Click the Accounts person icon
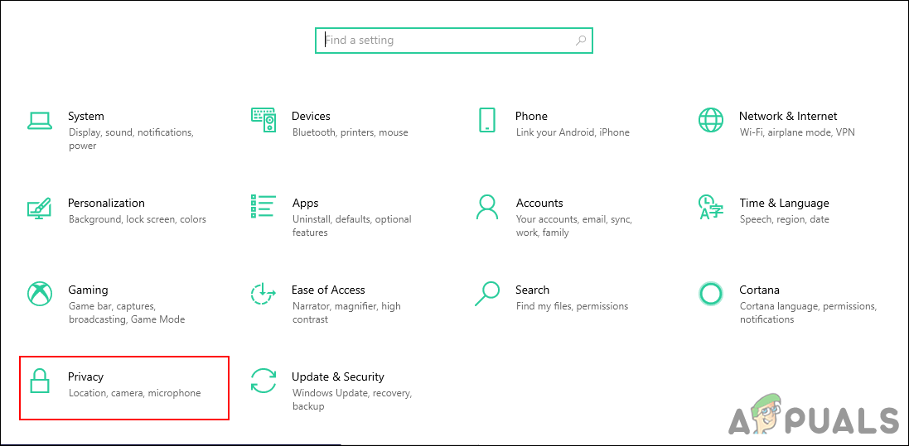This screenshot has width=909, height=446. tap(487, 207)
